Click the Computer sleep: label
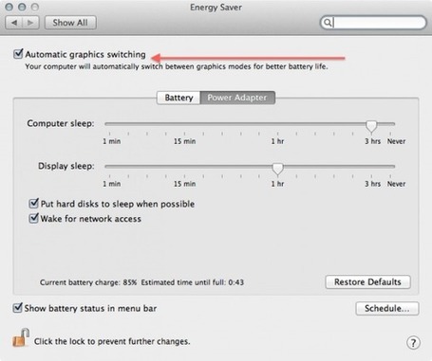Viewport: 432px width, 361px height. click(x=61, y=123)
